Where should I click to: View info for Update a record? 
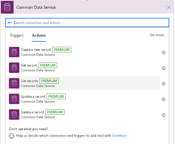[163, 99]
